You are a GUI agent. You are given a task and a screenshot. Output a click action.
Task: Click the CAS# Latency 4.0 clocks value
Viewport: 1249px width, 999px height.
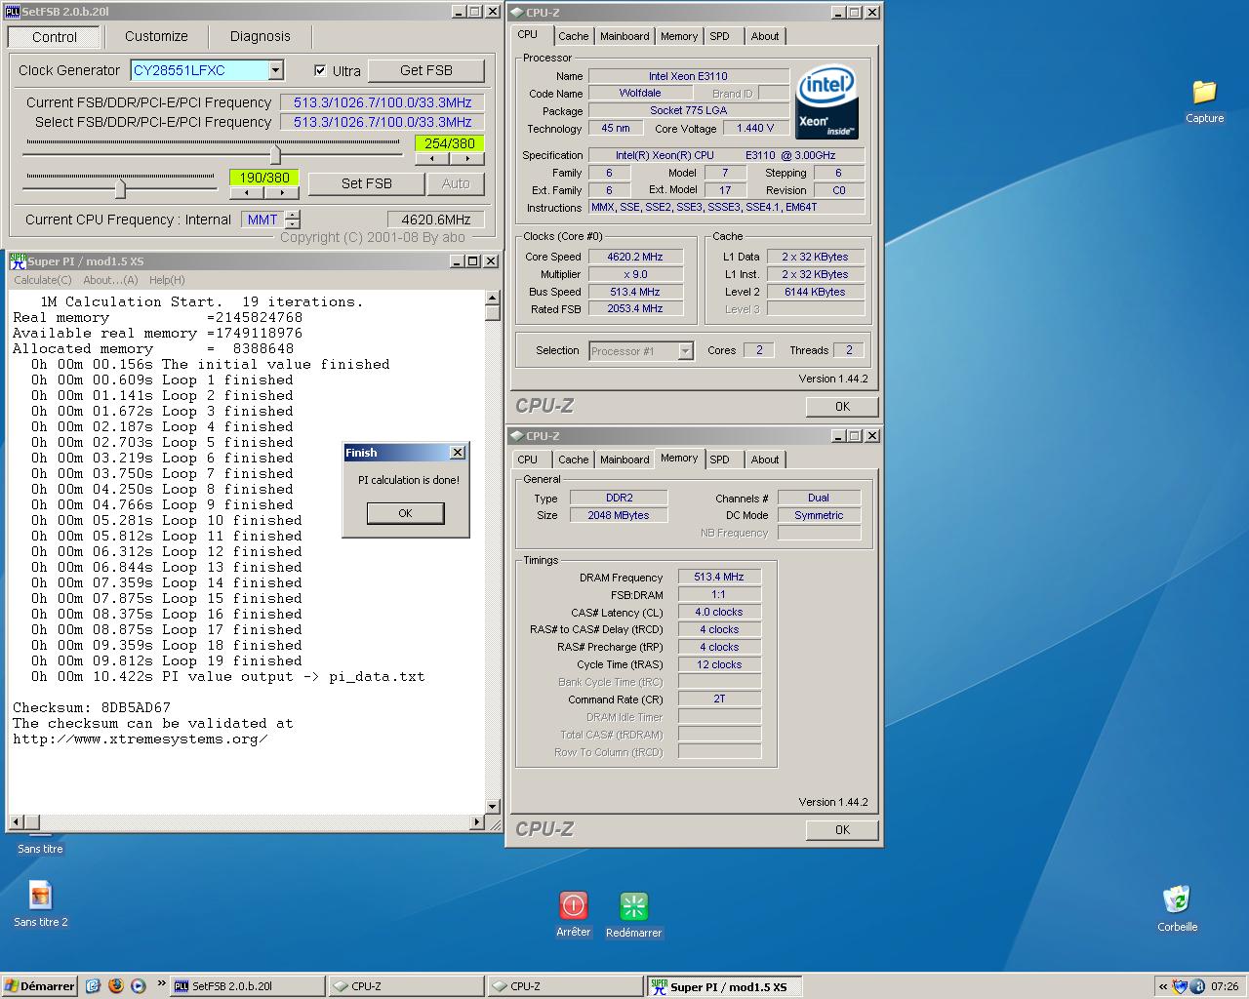719,612
